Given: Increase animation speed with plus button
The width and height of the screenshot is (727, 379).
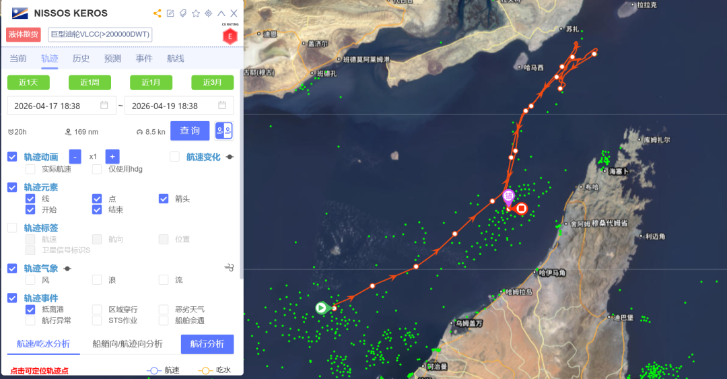Looking at the screenshot, I should click(112, 157).
